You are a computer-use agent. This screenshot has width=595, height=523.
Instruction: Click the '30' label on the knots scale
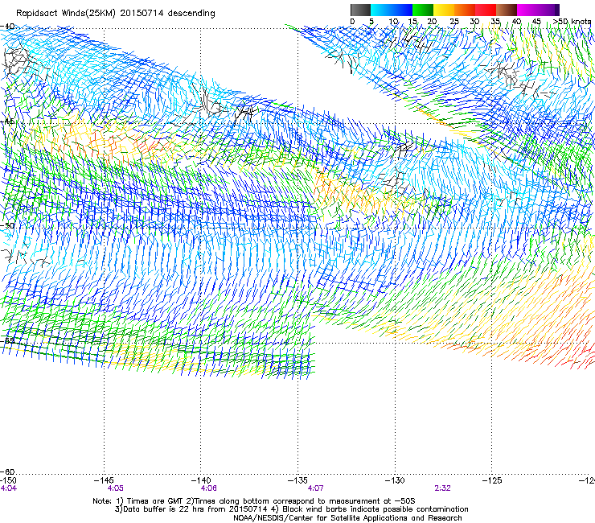coord(474,22)
